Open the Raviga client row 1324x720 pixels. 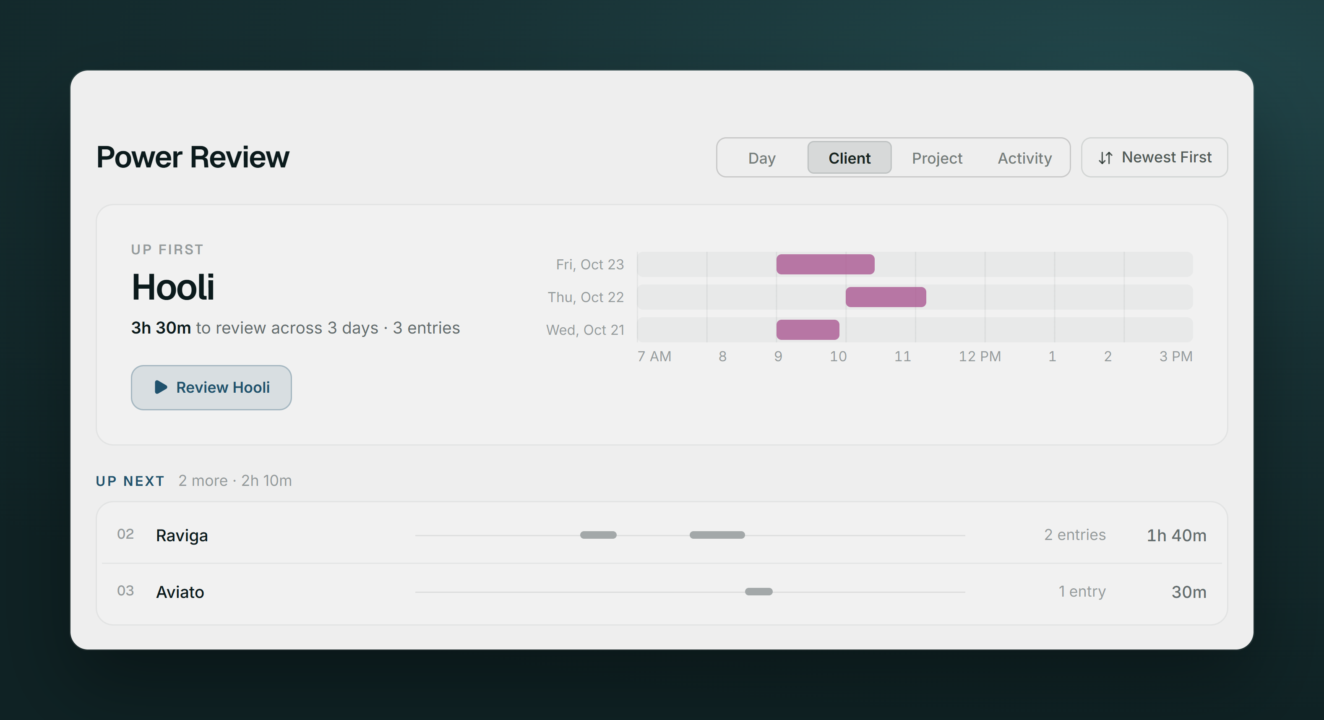[662, 535]
